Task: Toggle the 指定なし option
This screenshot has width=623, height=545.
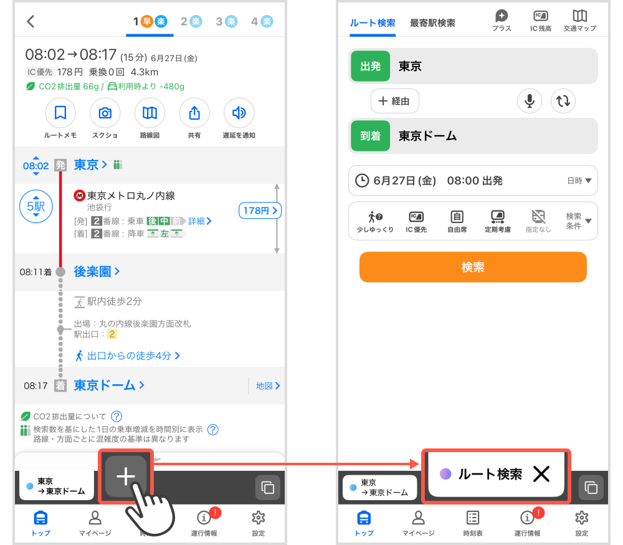Action: coord(538,221)
